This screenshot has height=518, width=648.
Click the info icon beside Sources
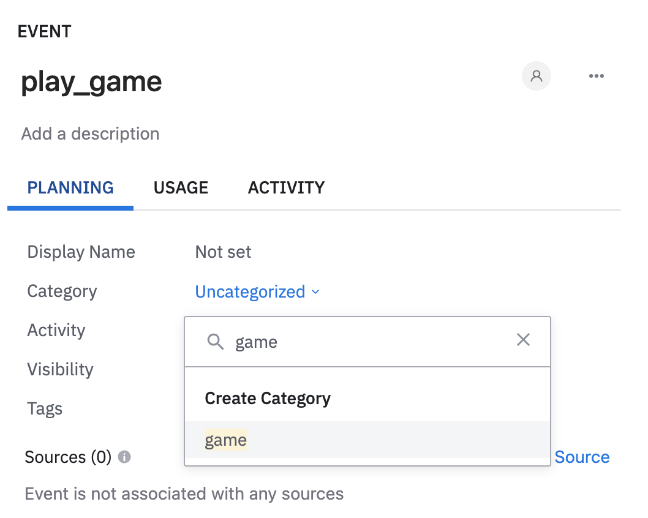pos(124,457)
